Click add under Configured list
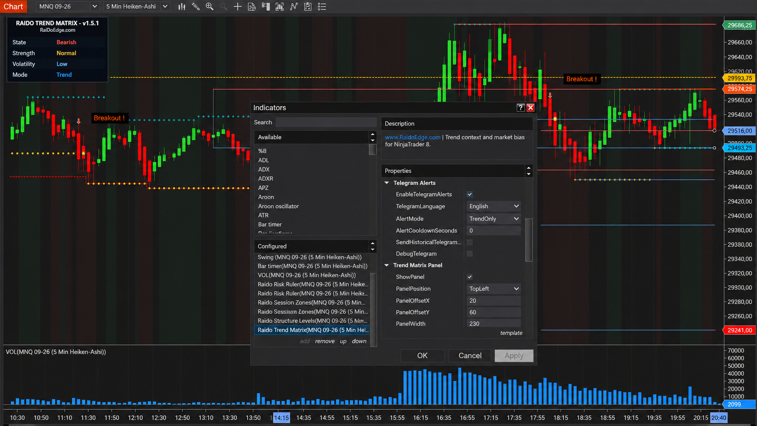The width and height of the screenshot is (757, 426). pyautogui.click(x=305, y=341)
